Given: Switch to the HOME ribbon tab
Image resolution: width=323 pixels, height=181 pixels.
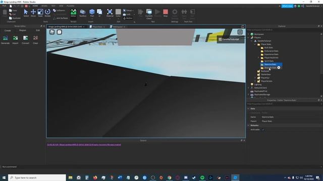Looking at the screenshot, I should (x=35, y=6).
